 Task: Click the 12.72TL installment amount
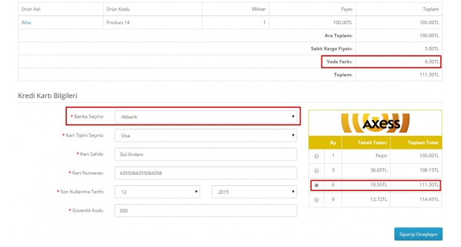379,200
